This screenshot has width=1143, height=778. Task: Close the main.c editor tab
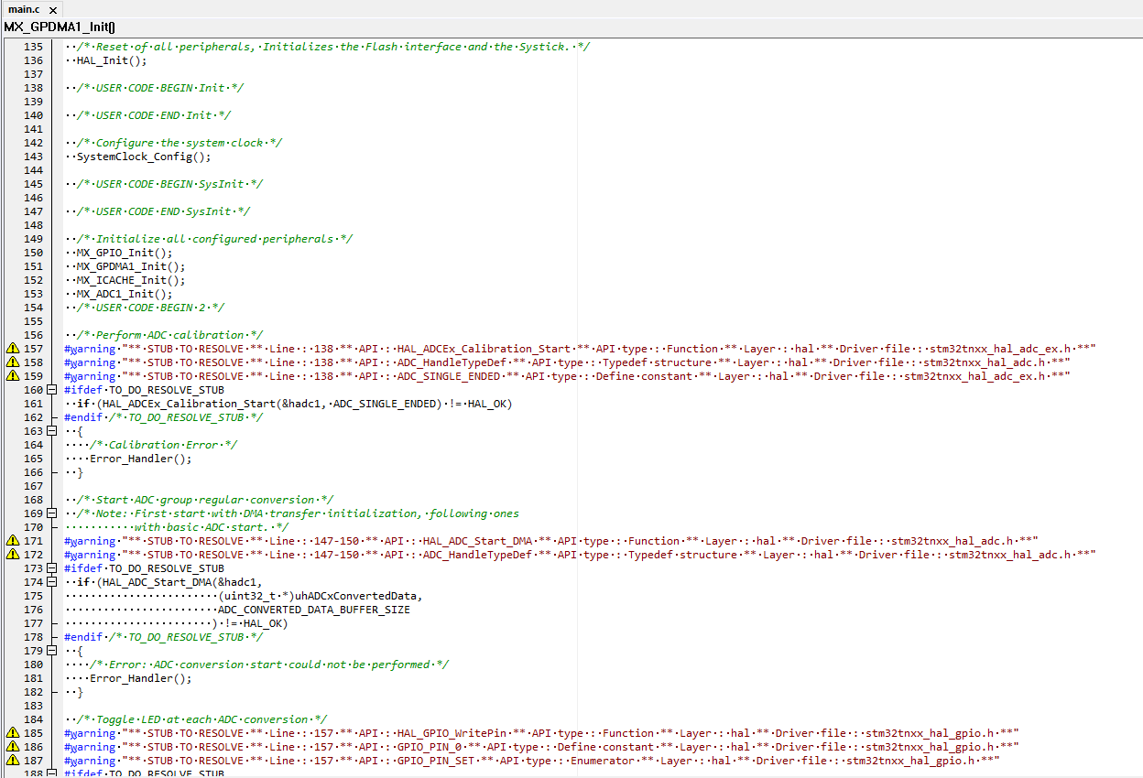pyautogui.click(x=53, y=10)
